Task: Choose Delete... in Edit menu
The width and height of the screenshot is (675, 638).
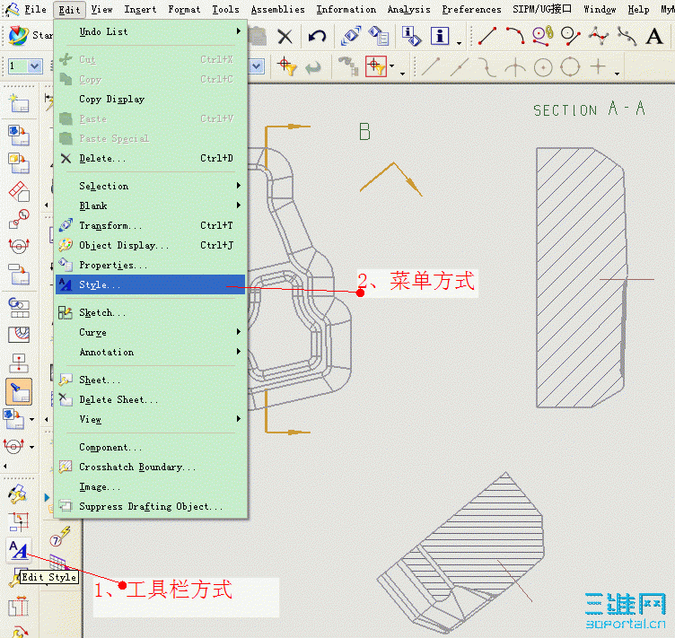Action: (x=150, y=158)
